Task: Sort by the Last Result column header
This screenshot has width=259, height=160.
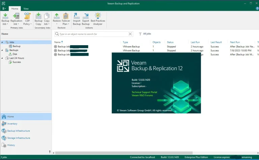Action: coord(216,42)
